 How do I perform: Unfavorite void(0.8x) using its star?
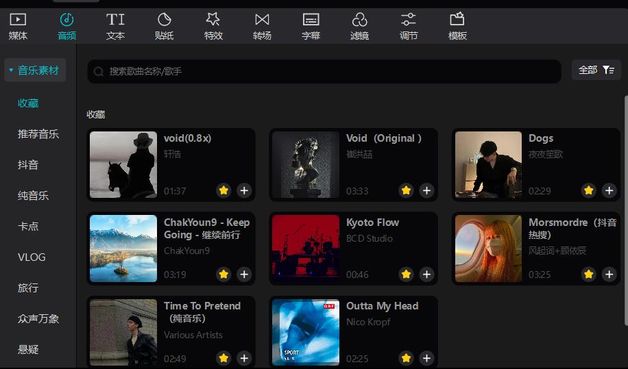coord(224,190)
